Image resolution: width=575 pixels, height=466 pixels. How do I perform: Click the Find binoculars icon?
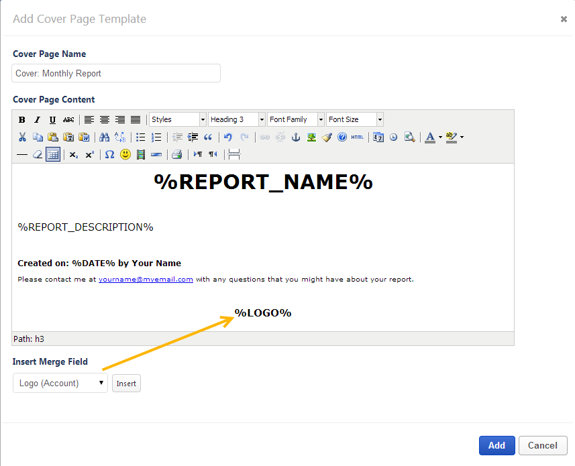(104, 137)
